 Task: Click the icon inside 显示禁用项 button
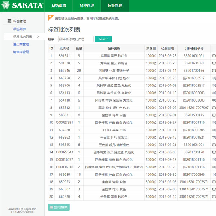(51, 207)
